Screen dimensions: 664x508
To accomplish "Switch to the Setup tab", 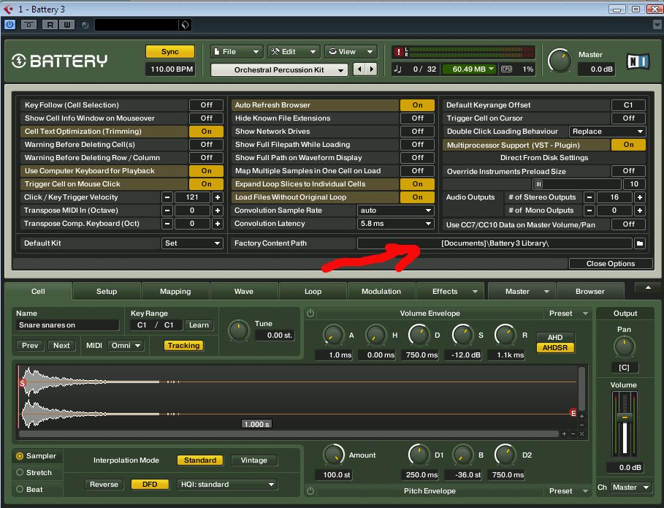I will click(x=107, y=292).
